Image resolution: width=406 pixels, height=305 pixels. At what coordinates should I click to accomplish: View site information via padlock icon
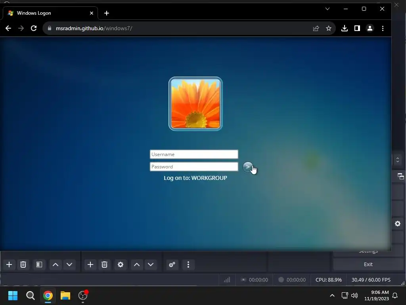pyautogui.click(x=50, y=28)
